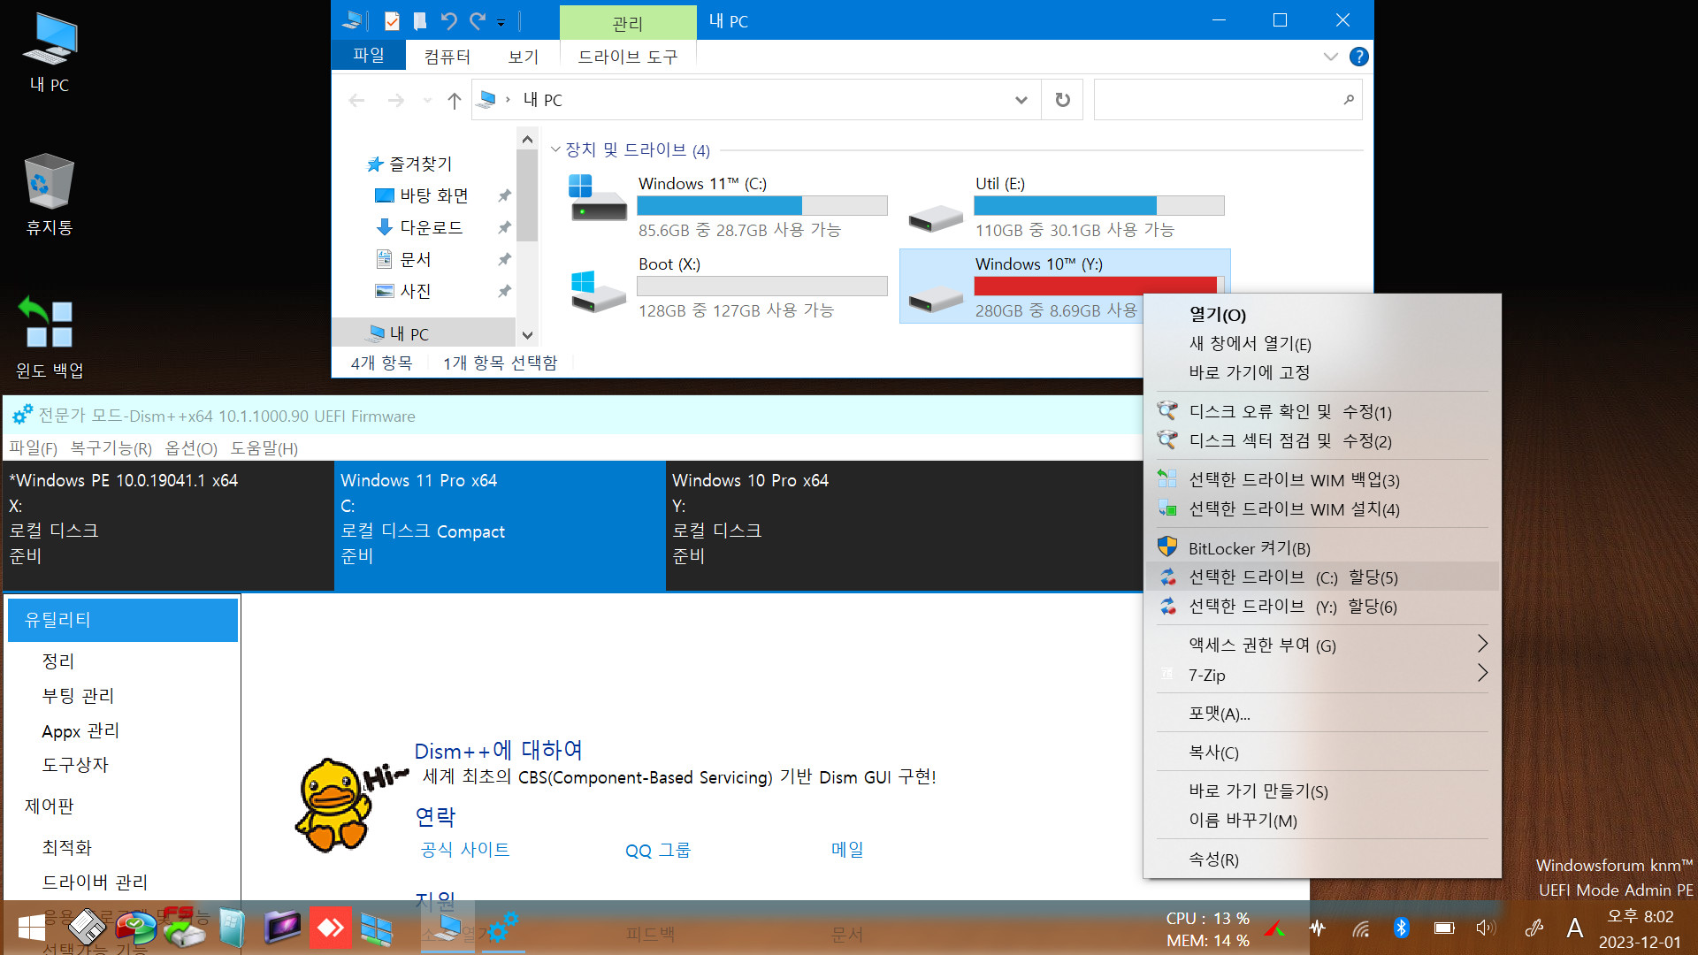Screen dimensions: 1698x955
Task: Click the Util (E:) usage bar
Action: coord(1098,205)
